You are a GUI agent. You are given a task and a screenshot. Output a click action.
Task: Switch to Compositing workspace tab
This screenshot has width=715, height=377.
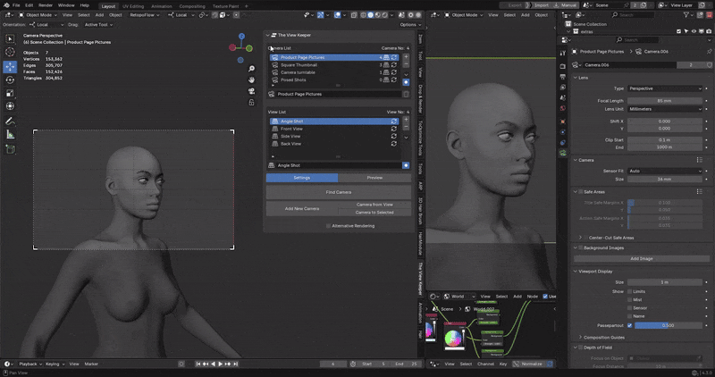[192, 6]
